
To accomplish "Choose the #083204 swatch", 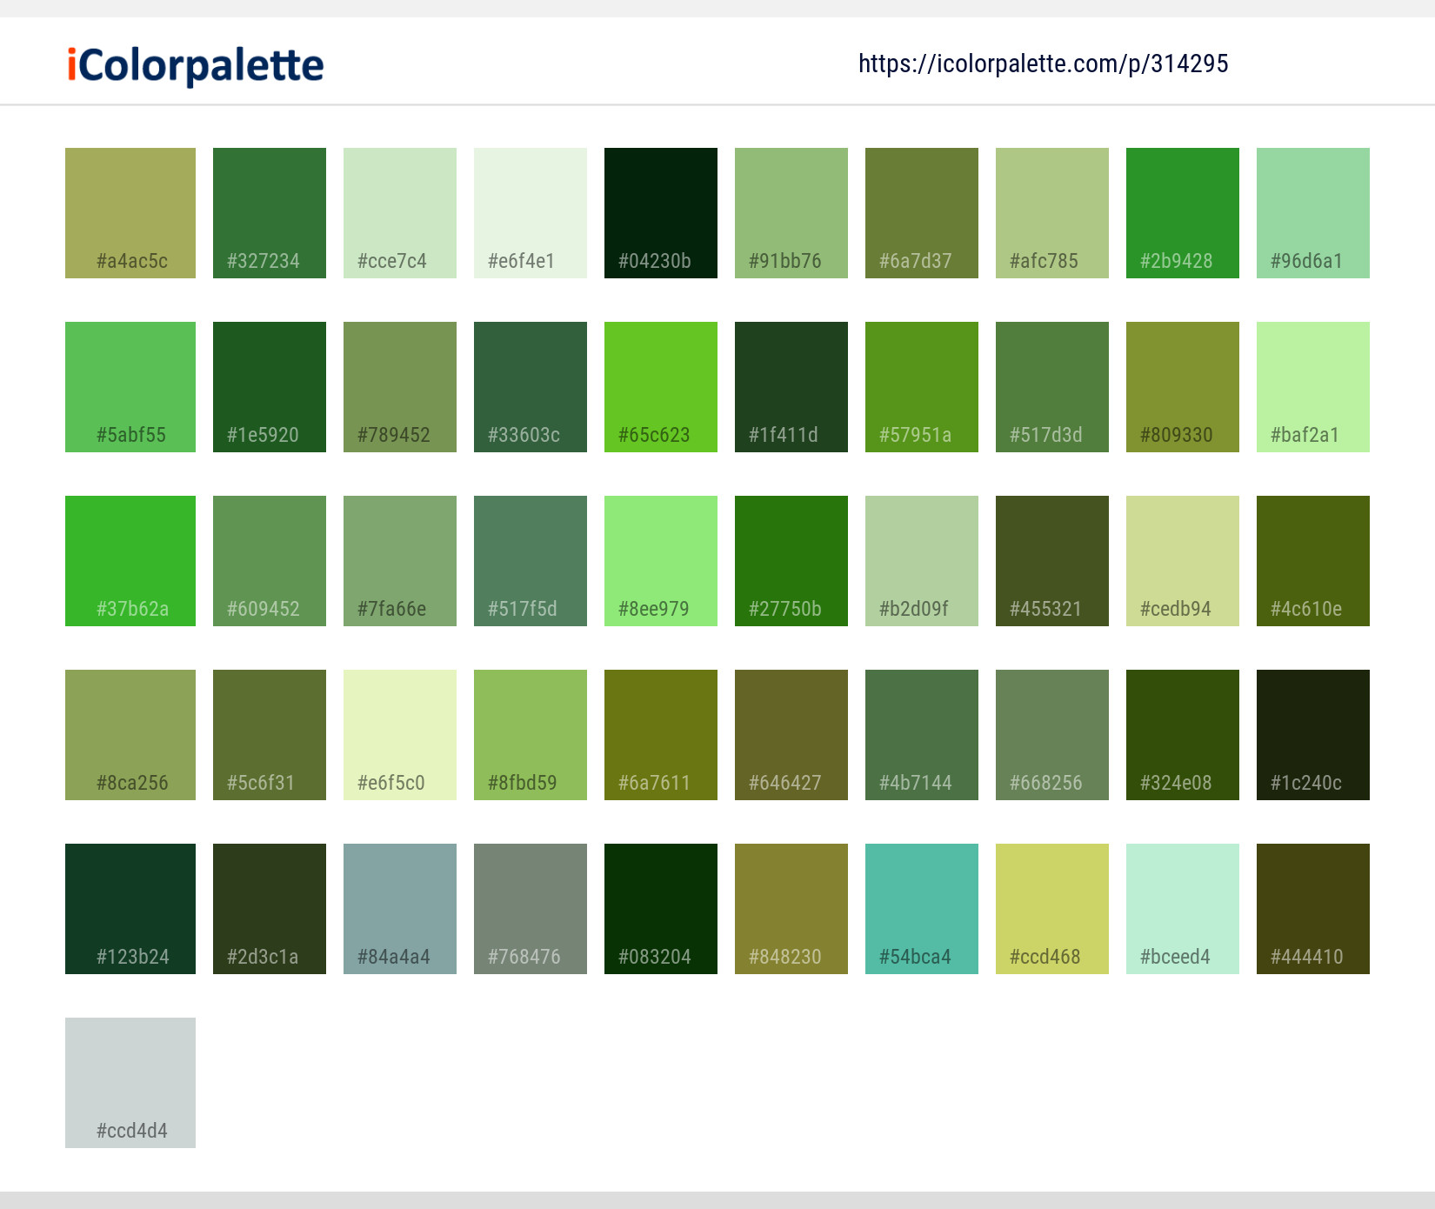I will pyautogui.click(x=661, y=909).
